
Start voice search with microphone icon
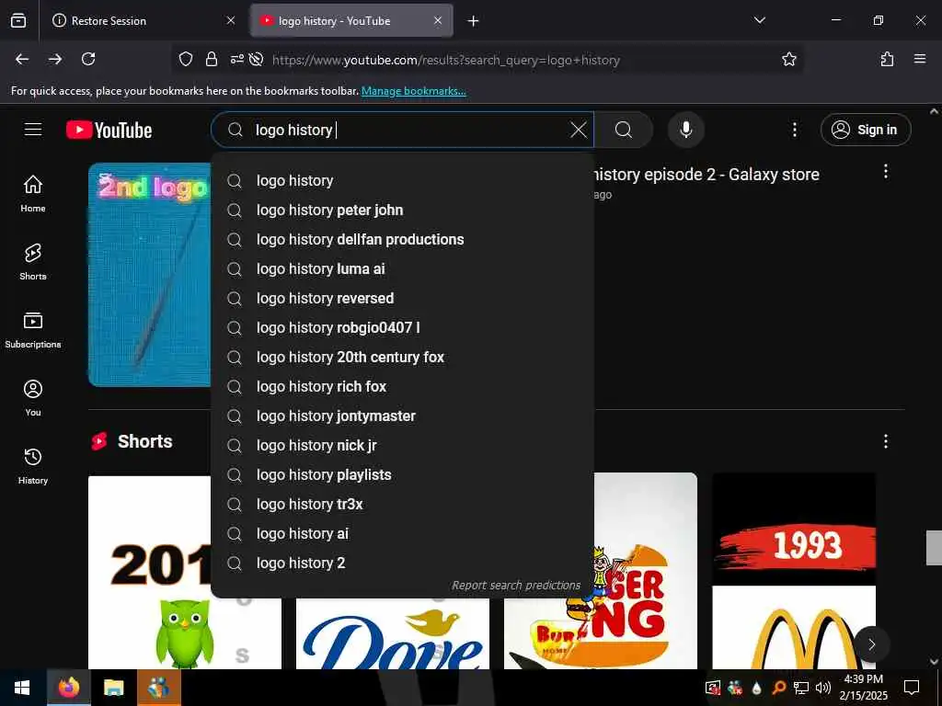[685, 130]
